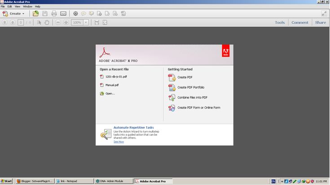330x185 pixels.
Task: Switch to link - Notepad taskbar window
Action: coord(74,181)
